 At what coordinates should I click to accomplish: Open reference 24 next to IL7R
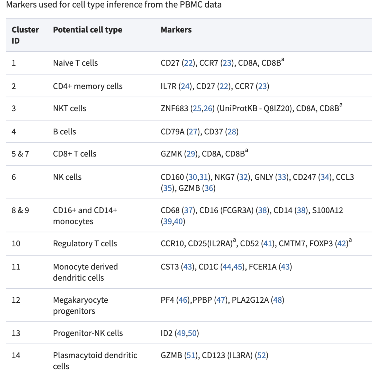tap(185, 86)
